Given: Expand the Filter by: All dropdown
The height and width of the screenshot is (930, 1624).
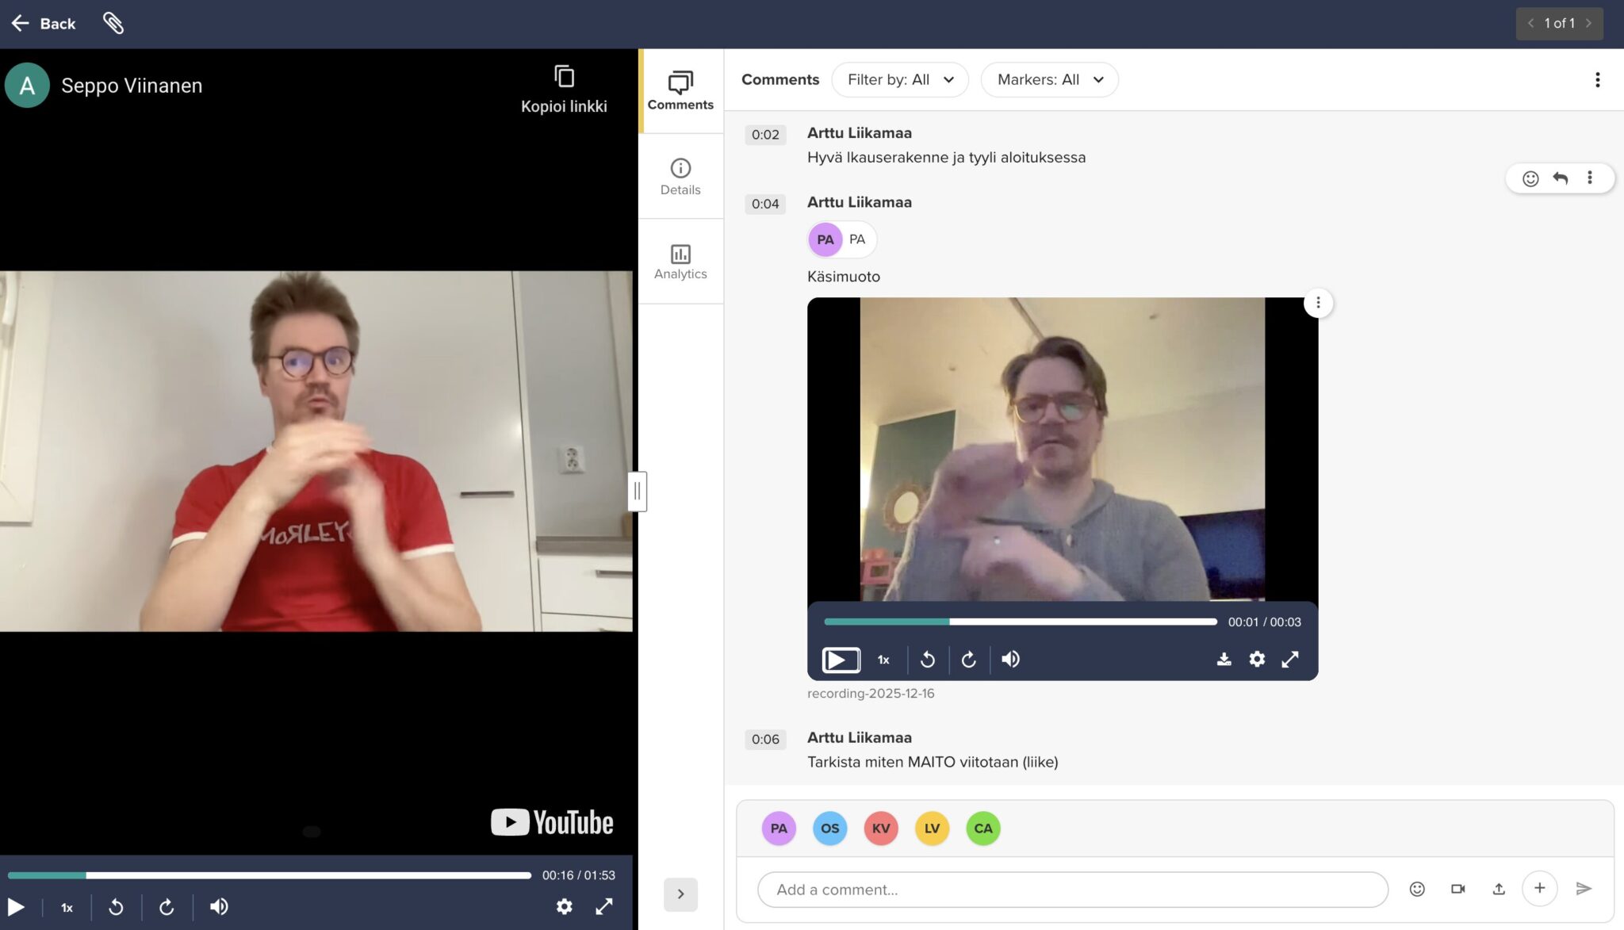Looking at the screenshot, I should [x=900, y=79].
